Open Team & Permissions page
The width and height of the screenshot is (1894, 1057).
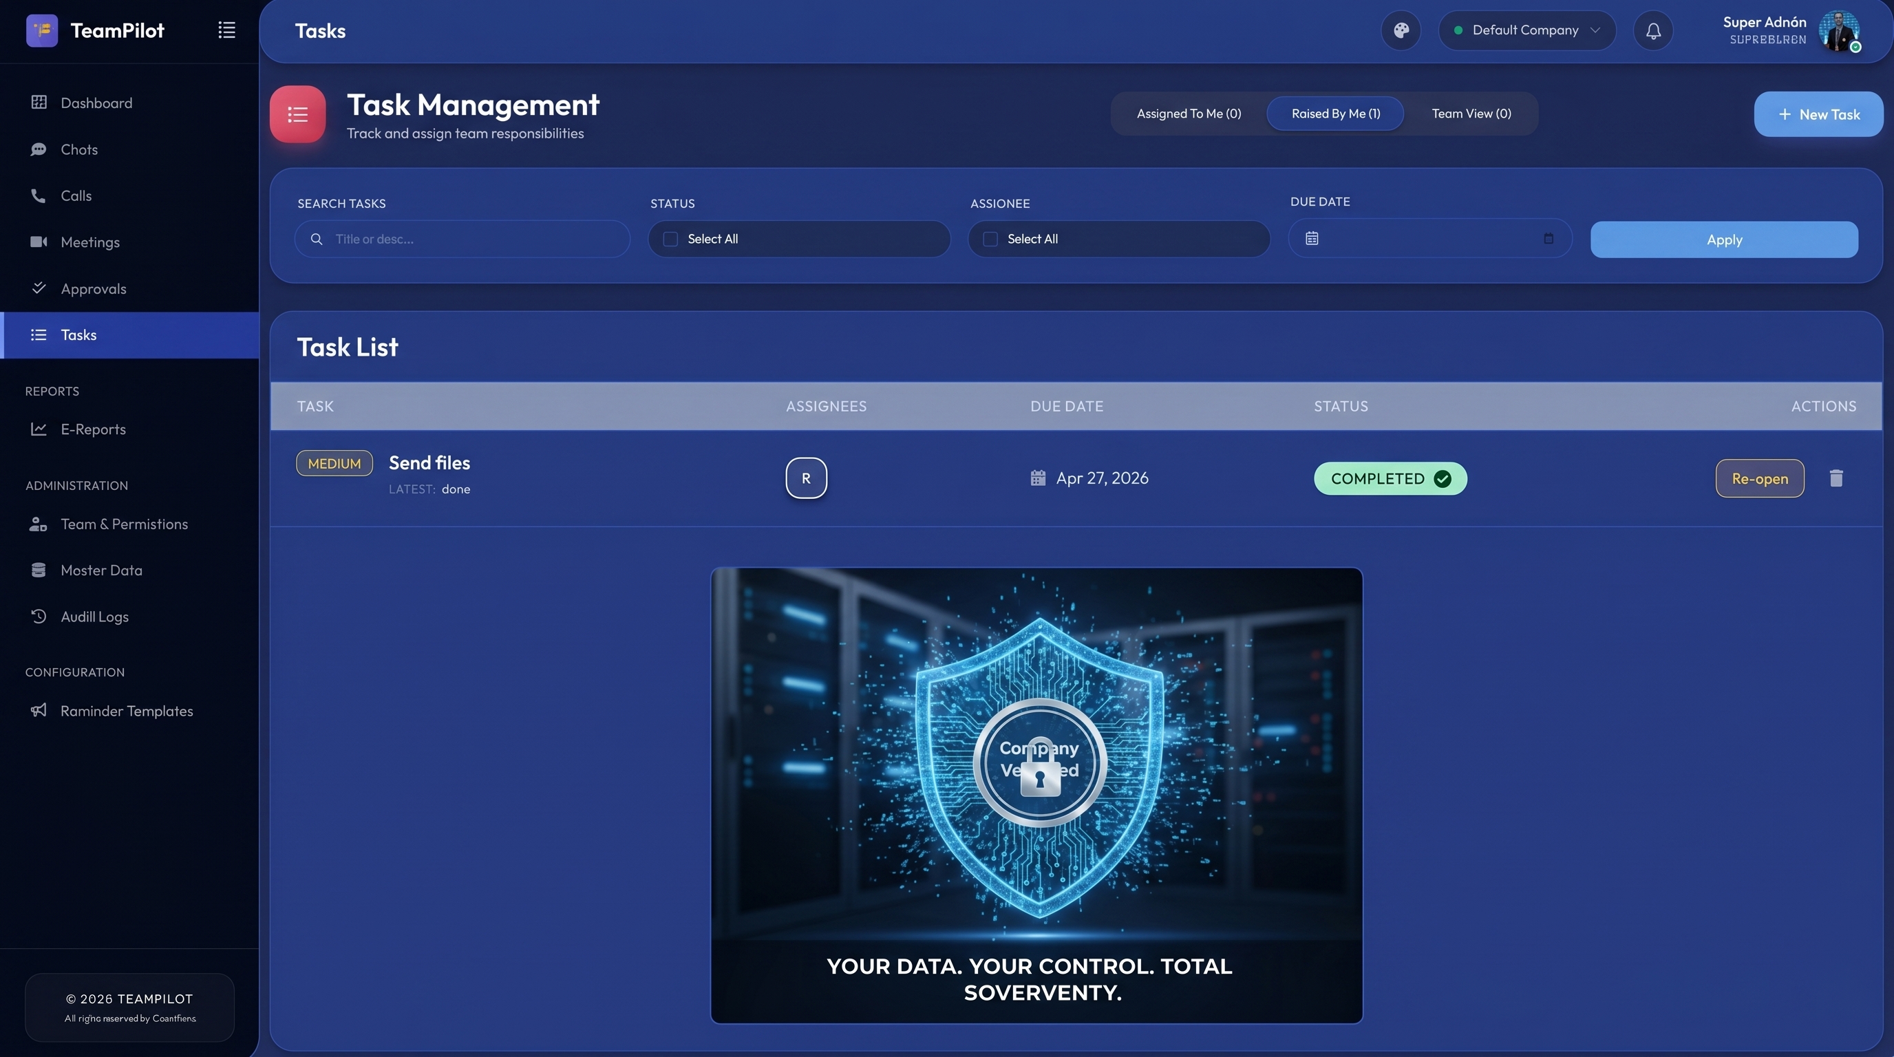click(129, 524)
